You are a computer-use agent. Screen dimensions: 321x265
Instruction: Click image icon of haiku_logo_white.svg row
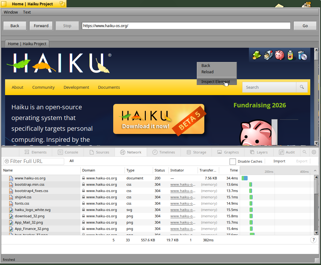point(11,210)
